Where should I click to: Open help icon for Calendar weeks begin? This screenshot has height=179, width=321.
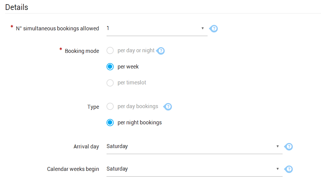pos(289,169)
